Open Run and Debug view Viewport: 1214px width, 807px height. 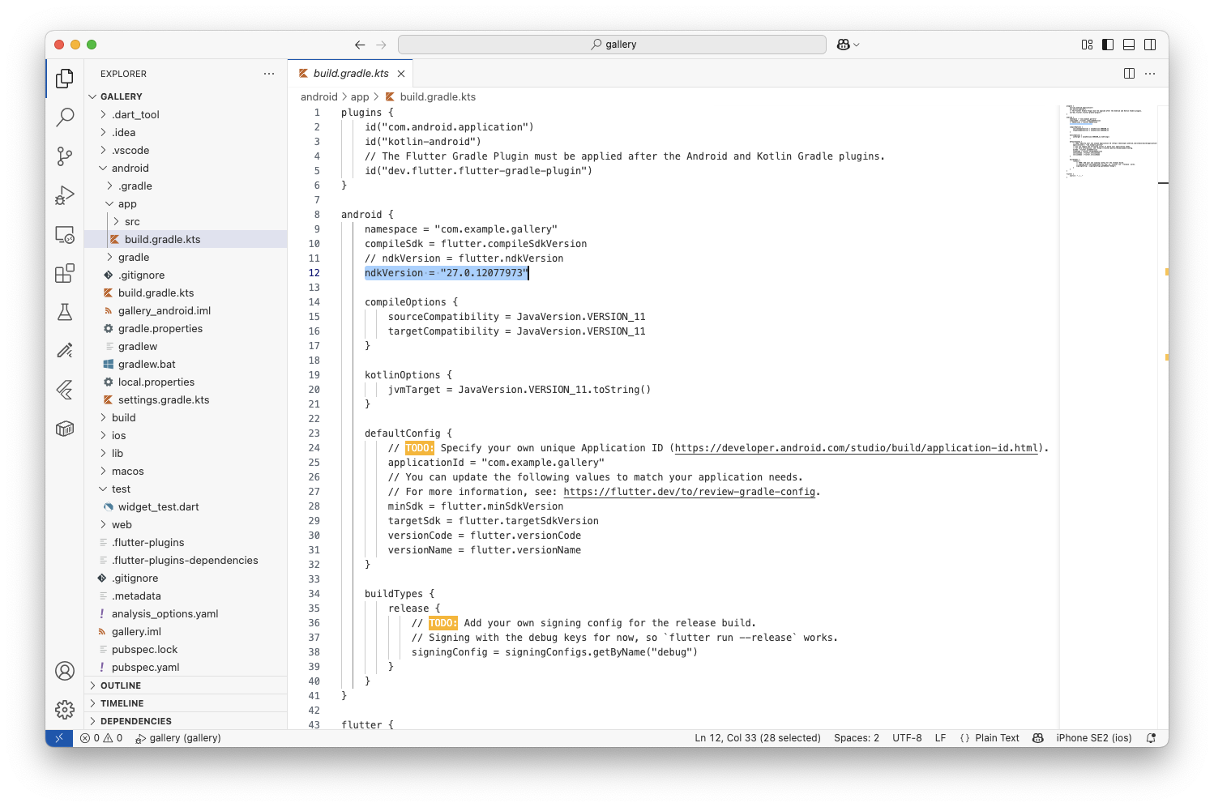tap(65, 195)
